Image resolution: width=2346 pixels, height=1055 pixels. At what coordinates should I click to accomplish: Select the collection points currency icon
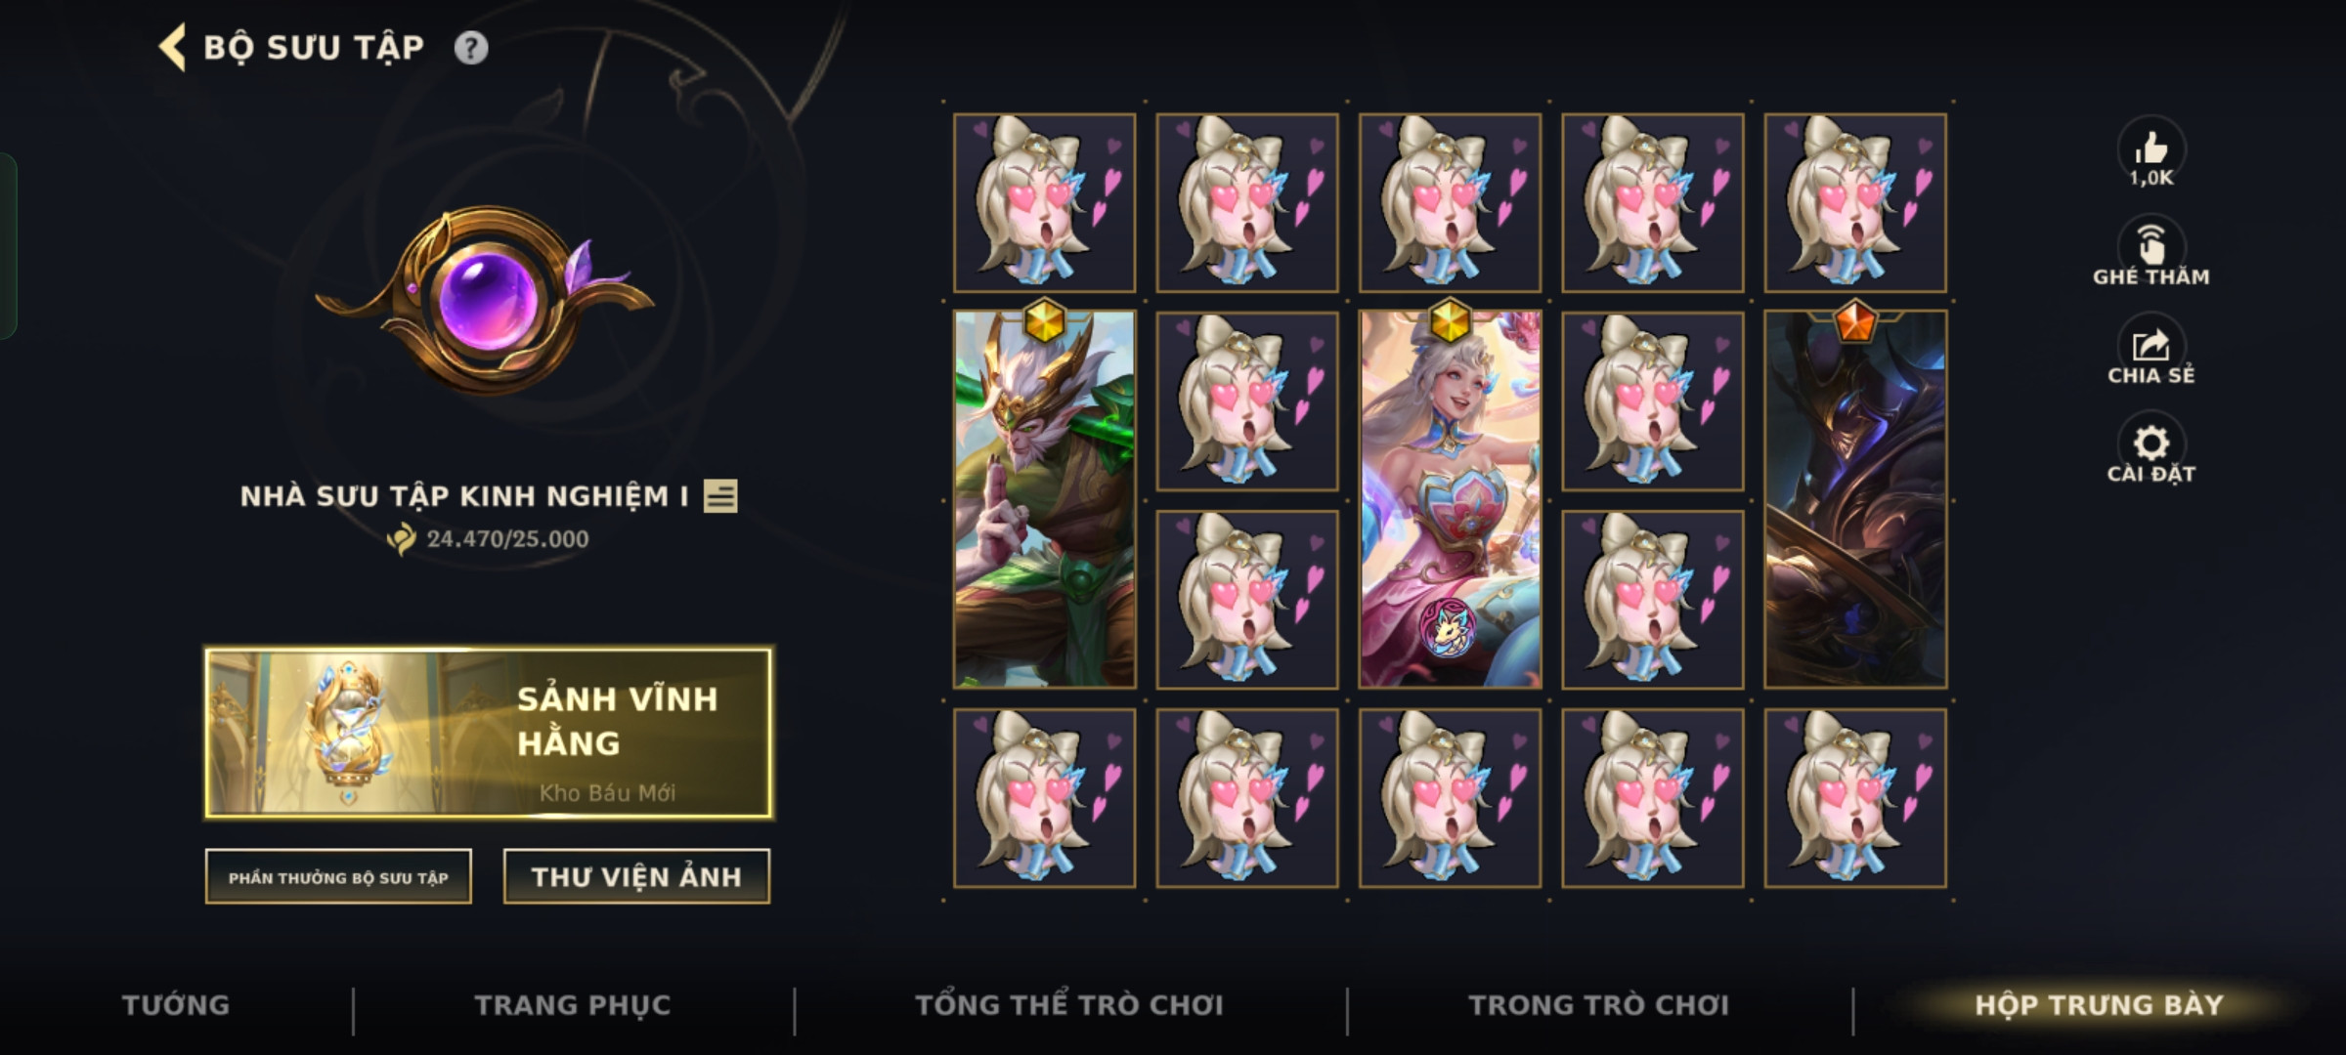click(402, 538)
